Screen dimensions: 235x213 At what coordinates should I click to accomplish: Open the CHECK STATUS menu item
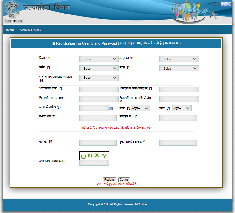(x=31, y=30)
